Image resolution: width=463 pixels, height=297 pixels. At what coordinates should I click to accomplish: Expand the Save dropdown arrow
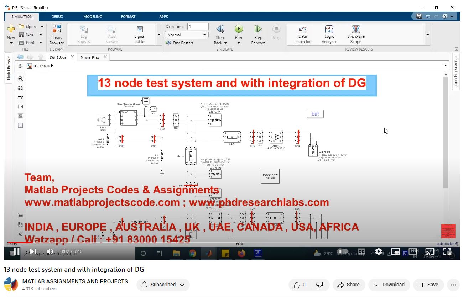pos(41,35)
